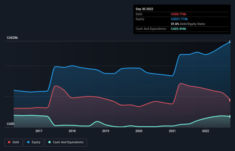Select the red Debt endpoint marker
Image resolution: width=235 pixels, height=151 pixels.
pos(230,100)
